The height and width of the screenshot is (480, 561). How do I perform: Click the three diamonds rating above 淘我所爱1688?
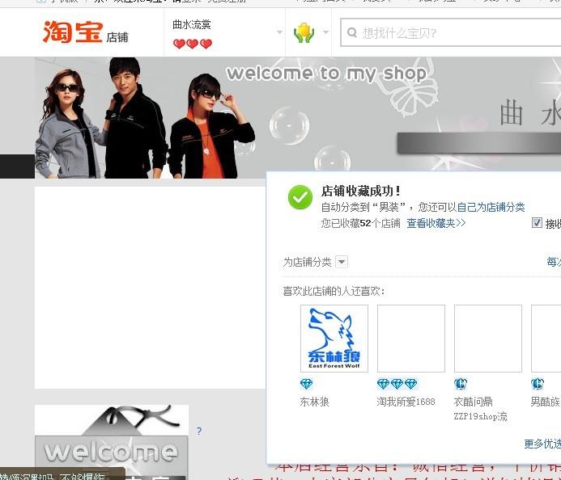397,384
